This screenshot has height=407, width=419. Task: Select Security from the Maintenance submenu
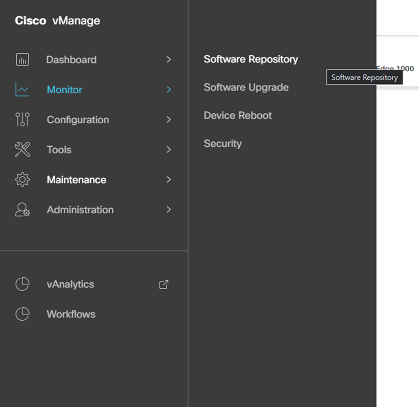click(x=223, y=144)
